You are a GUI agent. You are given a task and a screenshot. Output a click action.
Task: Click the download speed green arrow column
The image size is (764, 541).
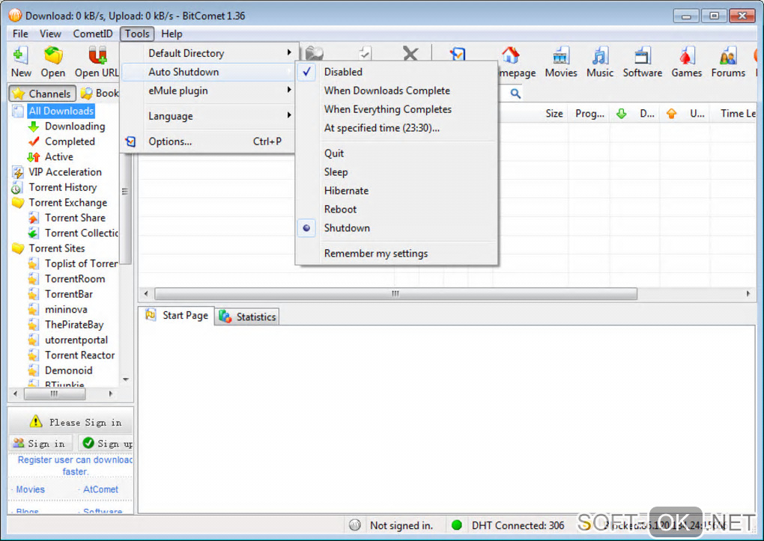(621, 114)
